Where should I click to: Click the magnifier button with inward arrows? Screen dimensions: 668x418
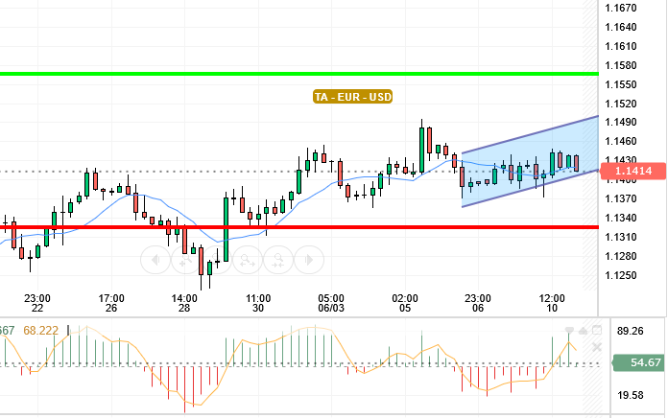278,259
